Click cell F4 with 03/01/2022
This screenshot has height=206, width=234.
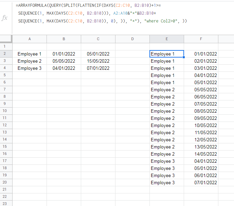[x=201, y=68]
